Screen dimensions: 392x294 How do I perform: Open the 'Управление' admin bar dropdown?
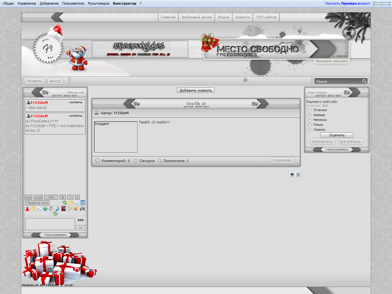point(26,3)
